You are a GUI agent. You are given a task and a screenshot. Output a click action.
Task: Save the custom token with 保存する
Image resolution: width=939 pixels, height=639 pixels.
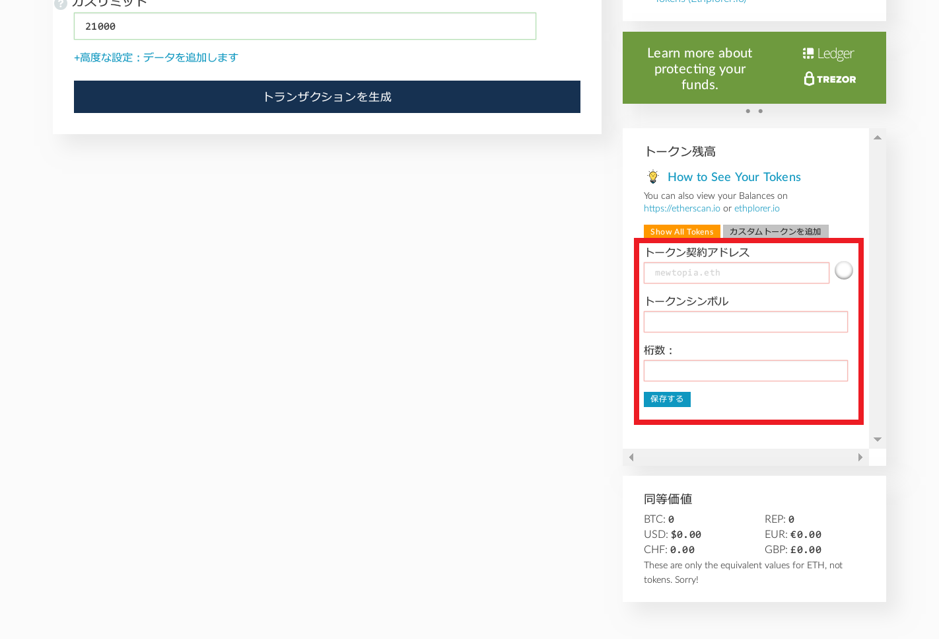pyautogui.click(x=667, y=399)
